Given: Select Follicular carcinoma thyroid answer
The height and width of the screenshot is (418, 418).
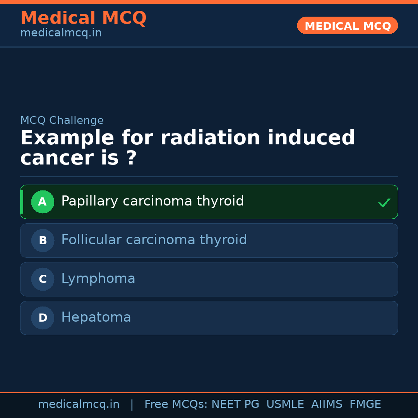Looking at the screenshot, I should pos(154,240).
